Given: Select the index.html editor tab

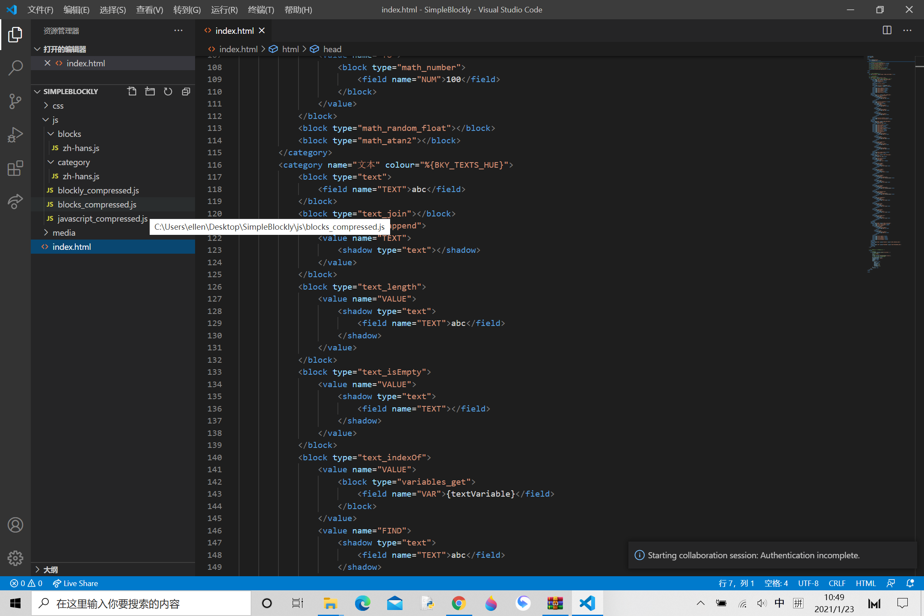Looking at the screenshot, I should tap(234, 31).
